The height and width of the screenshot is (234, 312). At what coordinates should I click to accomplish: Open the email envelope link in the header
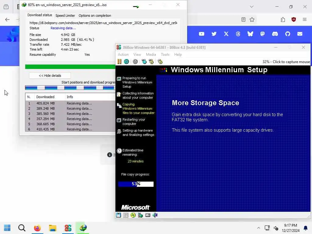tap(300, 34)
